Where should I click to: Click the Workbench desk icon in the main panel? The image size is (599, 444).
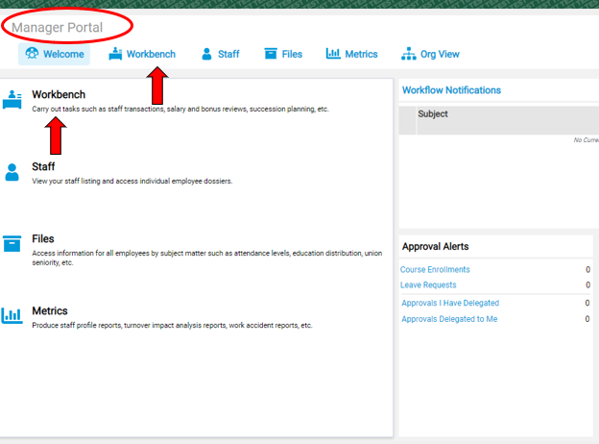pyautogui.click(x=12, y=99)
